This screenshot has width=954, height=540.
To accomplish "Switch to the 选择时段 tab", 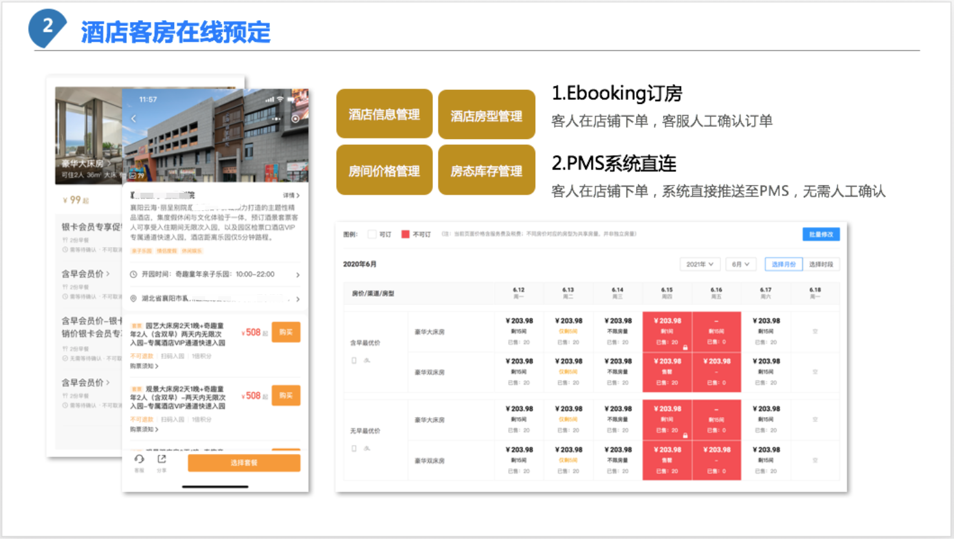I will (822, 264).
